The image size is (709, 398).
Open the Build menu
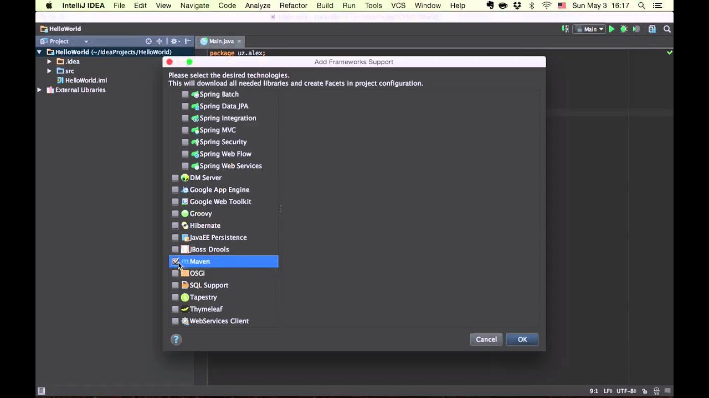tap(325, 6)
